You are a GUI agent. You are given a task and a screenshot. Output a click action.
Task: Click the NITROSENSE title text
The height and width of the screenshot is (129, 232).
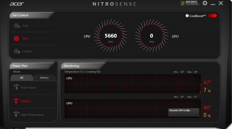coord(114,4)
